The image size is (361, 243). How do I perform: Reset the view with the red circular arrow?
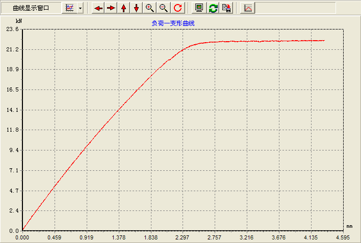177,8
